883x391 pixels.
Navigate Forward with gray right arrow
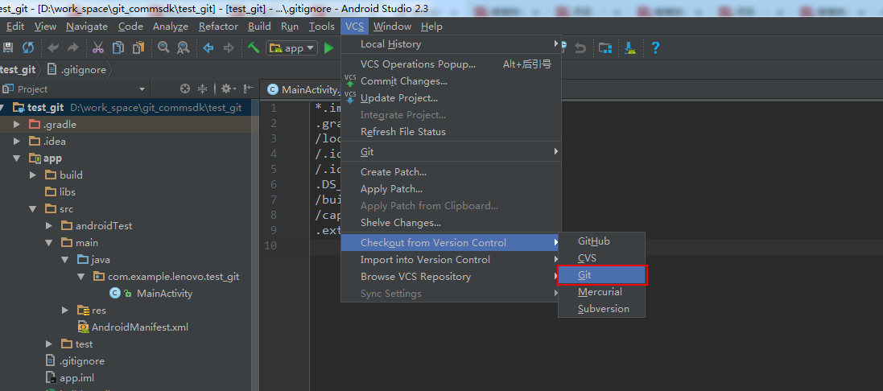click(x=228, y=47)
